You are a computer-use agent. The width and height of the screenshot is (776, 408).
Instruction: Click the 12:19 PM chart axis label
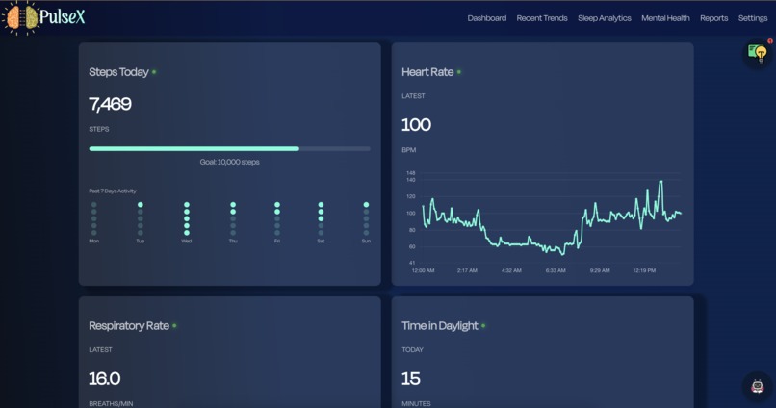tap(644, 270)
